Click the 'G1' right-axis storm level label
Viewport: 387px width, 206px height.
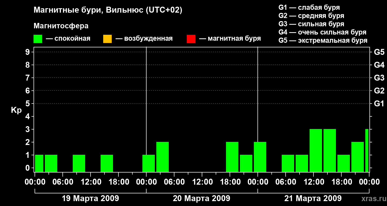[379, 104]
